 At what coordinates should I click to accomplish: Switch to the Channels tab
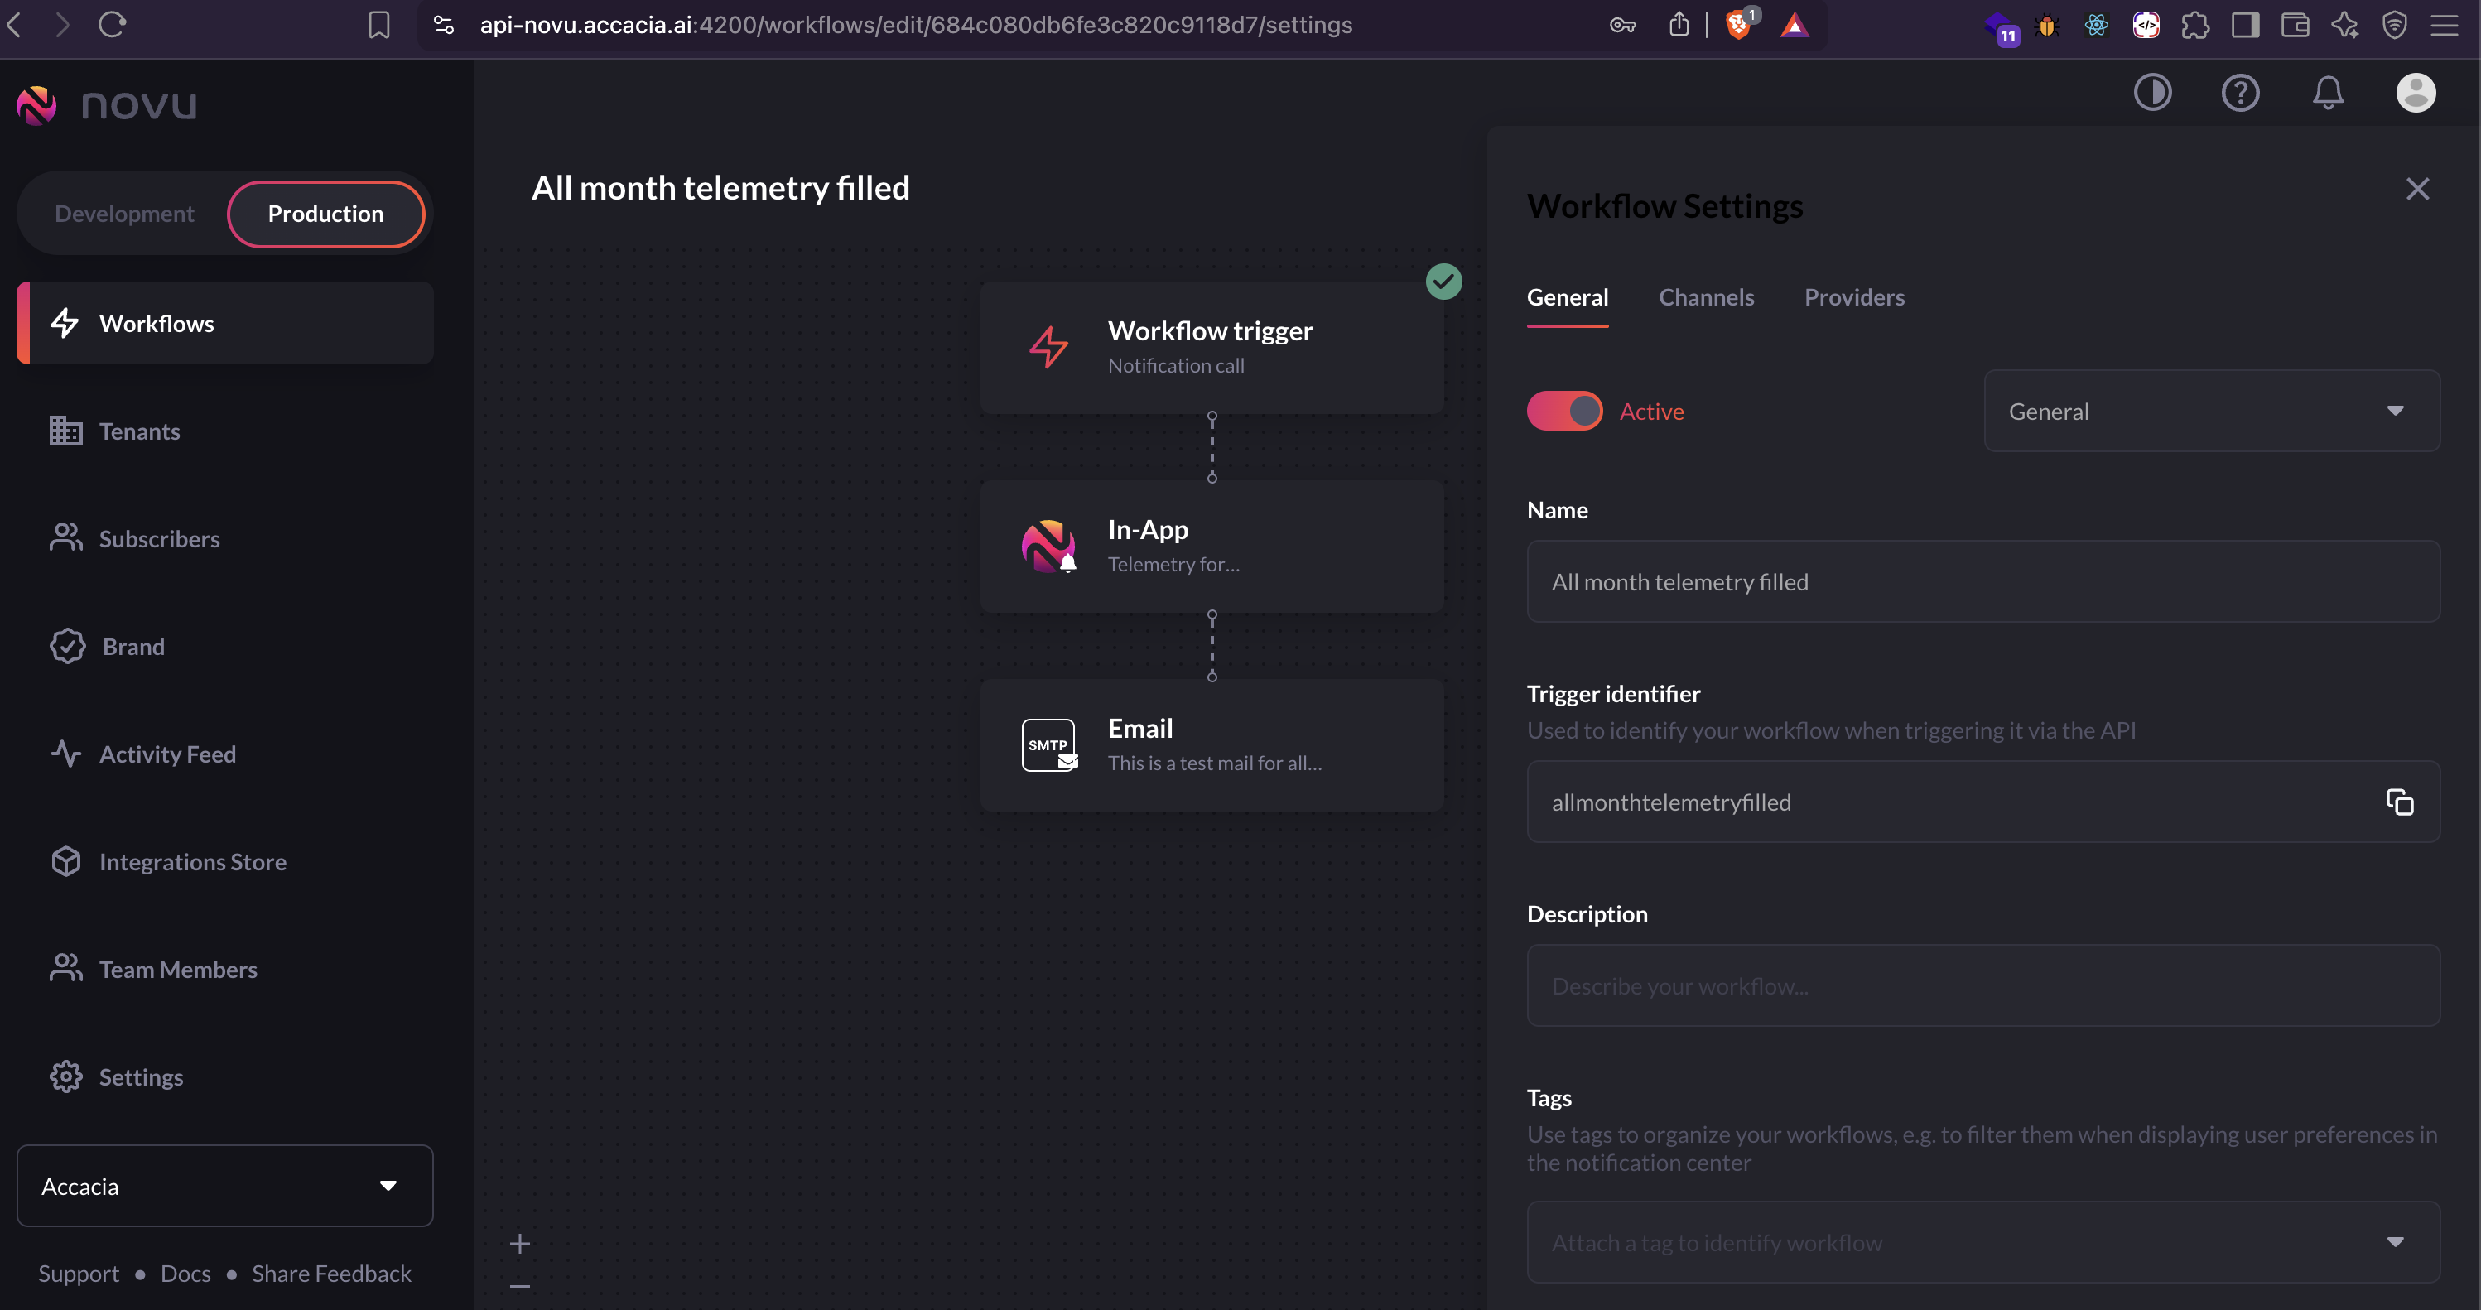(1706, 297)
